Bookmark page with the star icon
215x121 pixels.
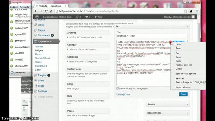[186, 11]
